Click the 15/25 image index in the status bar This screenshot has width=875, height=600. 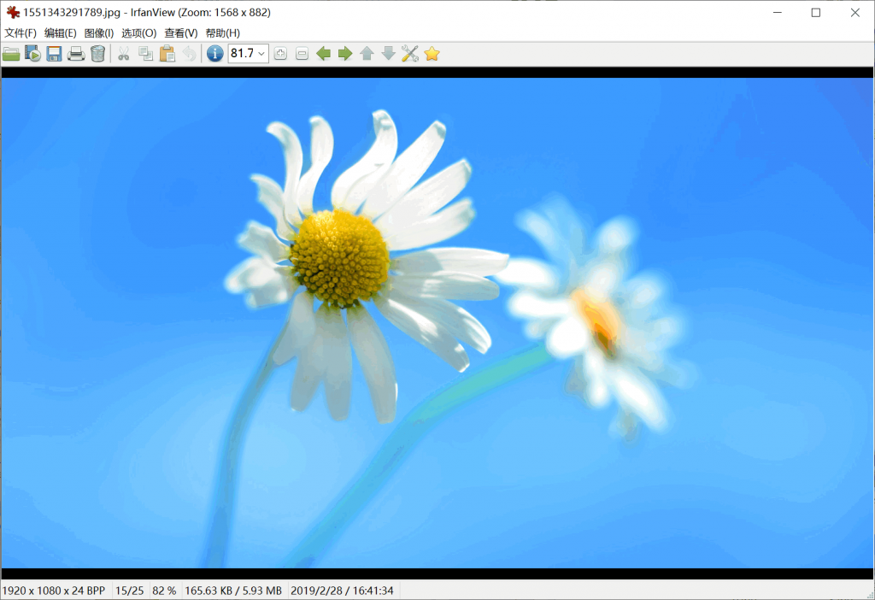130,591
